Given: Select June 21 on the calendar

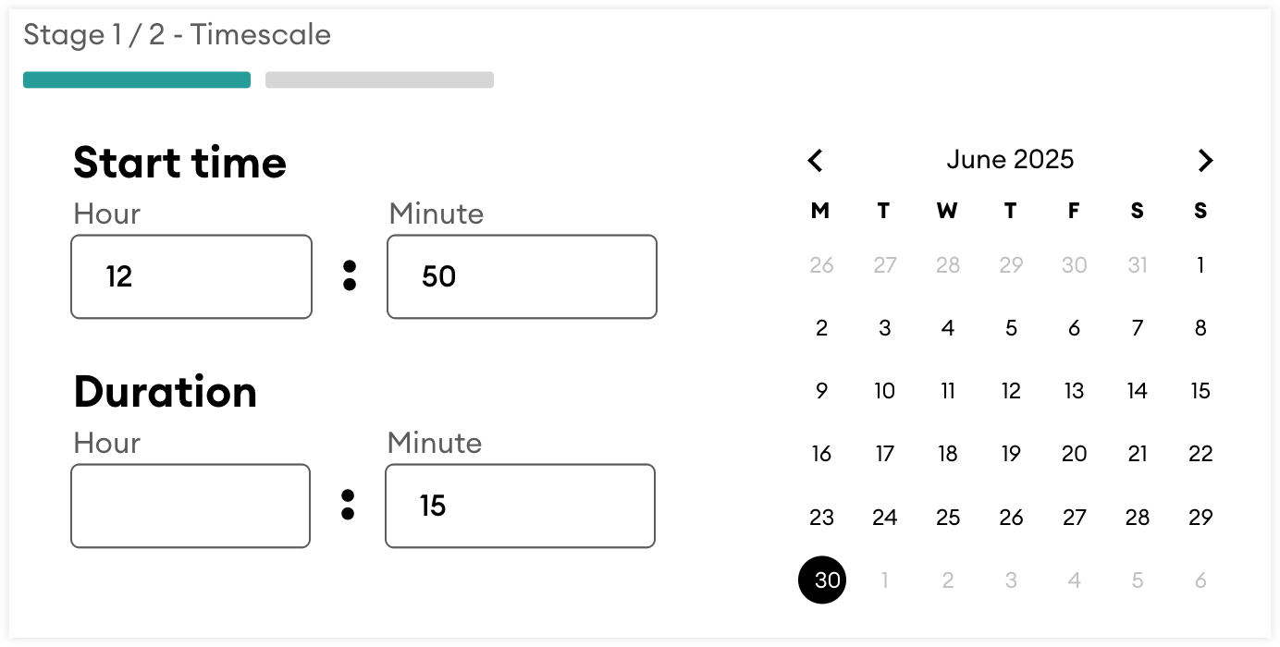Looking at the screenshot, I should (x=1138, y=454).
